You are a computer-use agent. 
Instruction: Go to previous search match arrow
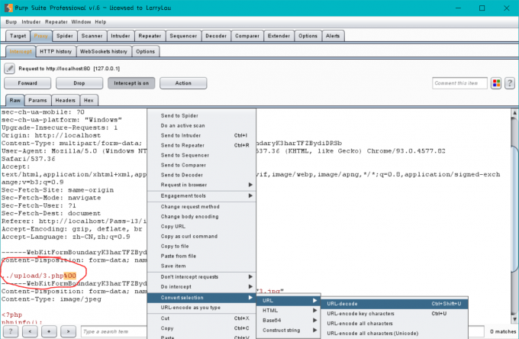30,331
